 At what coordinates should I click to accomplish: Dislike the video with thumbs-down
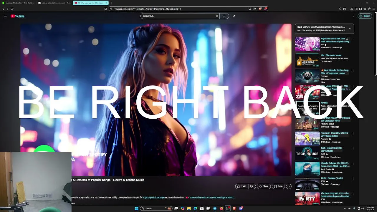pyautogui.click(x=252, y=186)
